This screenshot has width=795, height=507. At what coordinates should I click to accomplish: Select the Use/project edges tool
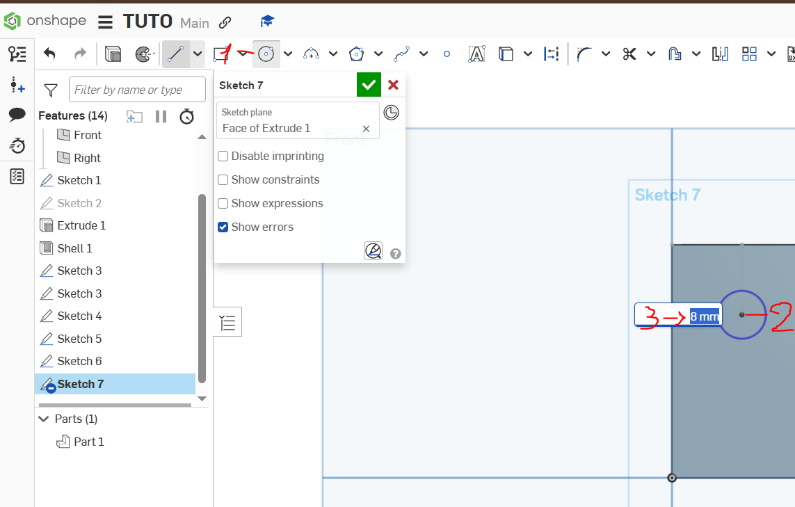click(506, 54)
